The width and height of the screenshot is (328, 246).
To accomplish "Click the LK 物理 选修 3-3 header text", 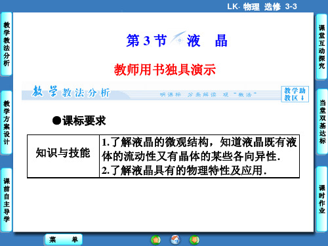I will click(262, 7).
